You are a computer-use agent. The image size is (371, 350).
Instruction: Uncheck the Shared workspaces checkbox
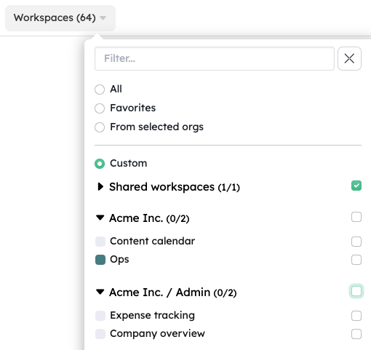tap(356, 186)
